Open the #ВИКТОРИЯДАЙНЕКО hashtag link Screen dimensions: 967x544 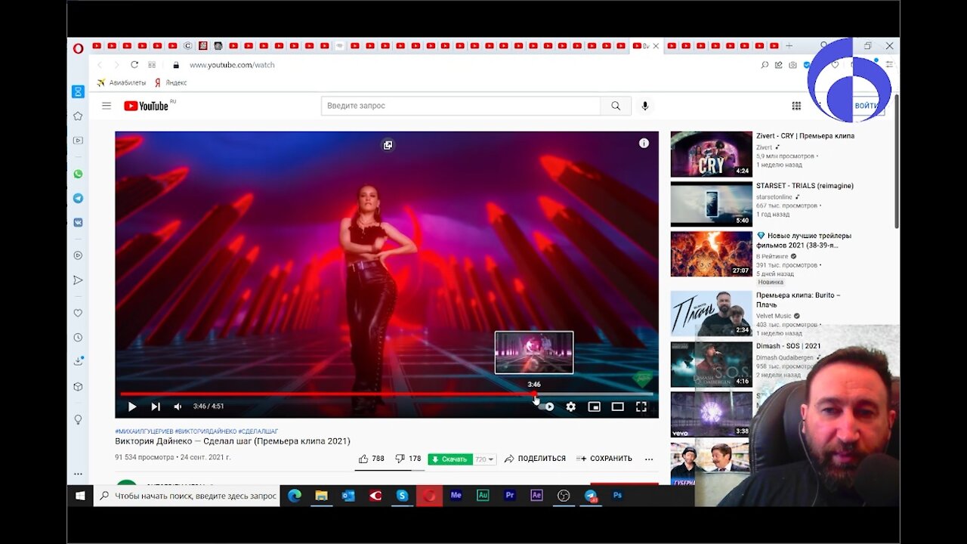[205, 431]
